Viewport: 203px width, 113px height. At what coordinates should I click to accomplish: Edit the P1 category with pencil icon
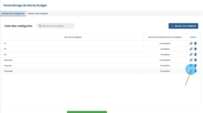click(191, 43)
